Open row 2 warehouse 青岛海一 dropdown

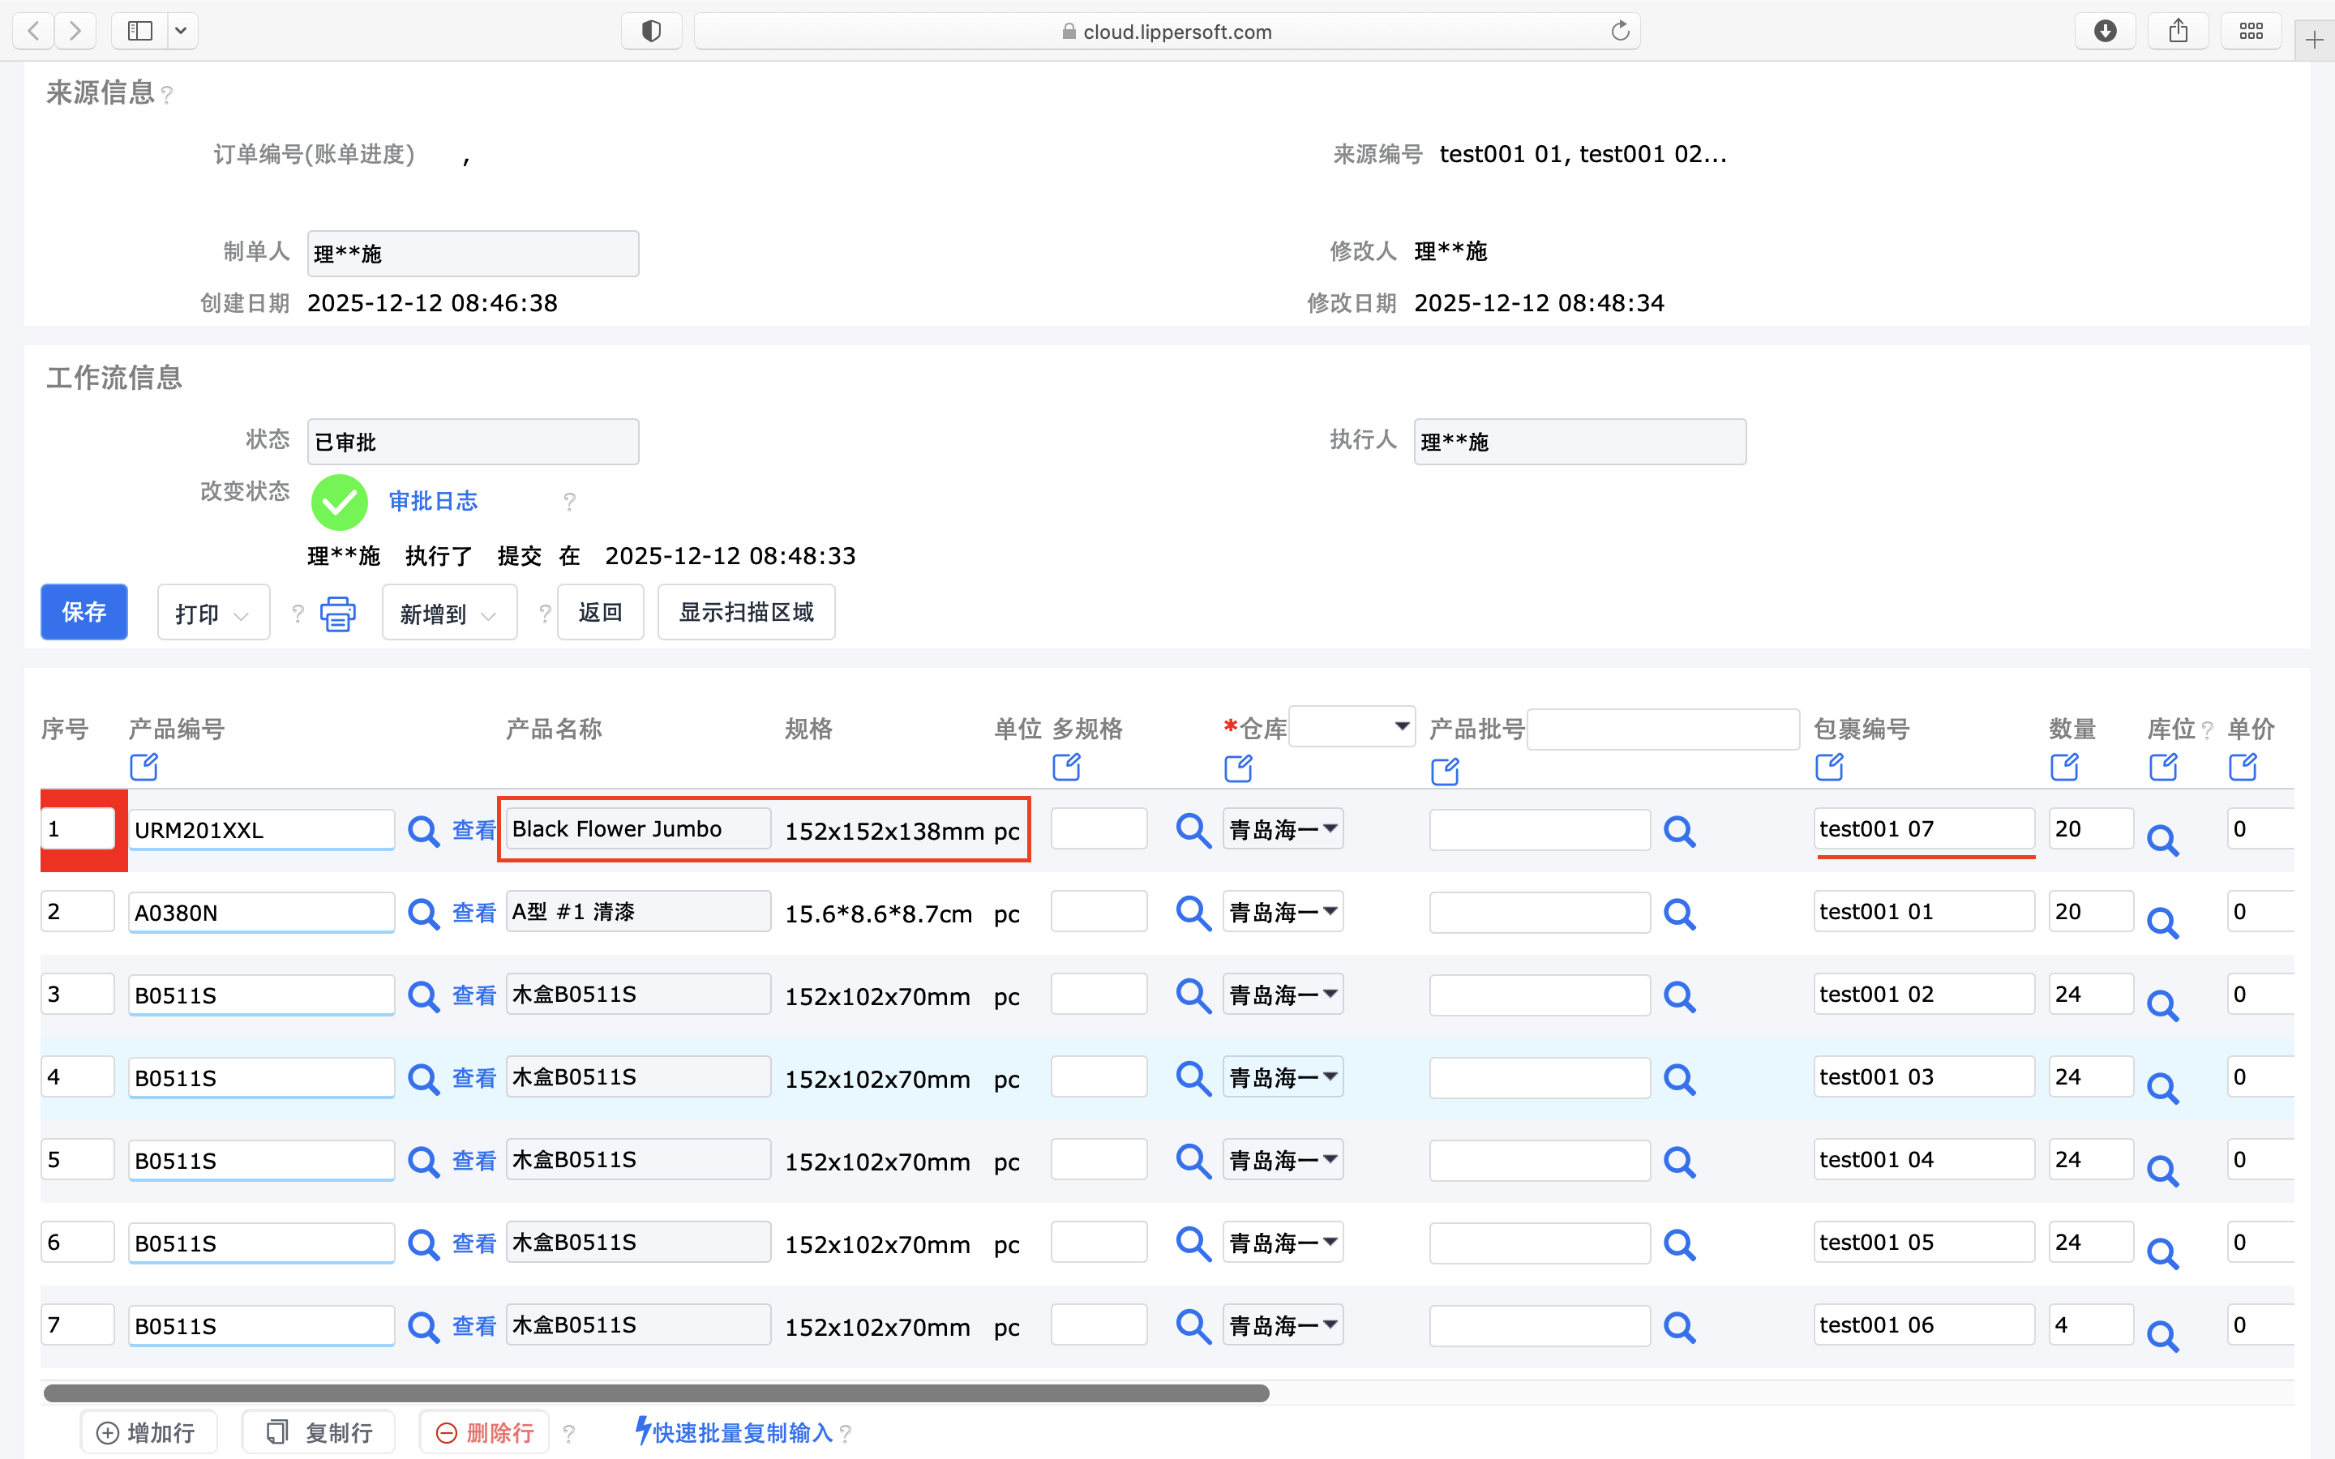tap(1283, 912)
